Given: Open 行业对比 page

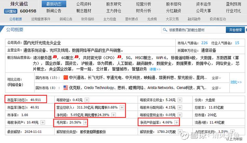Looking at the screenshot, I should [x=233, y=11].
